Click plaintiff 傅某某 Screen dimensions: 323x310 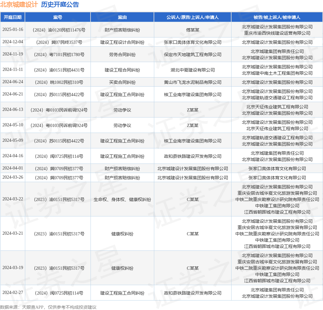pyautogui.click(x=193, y=30)
